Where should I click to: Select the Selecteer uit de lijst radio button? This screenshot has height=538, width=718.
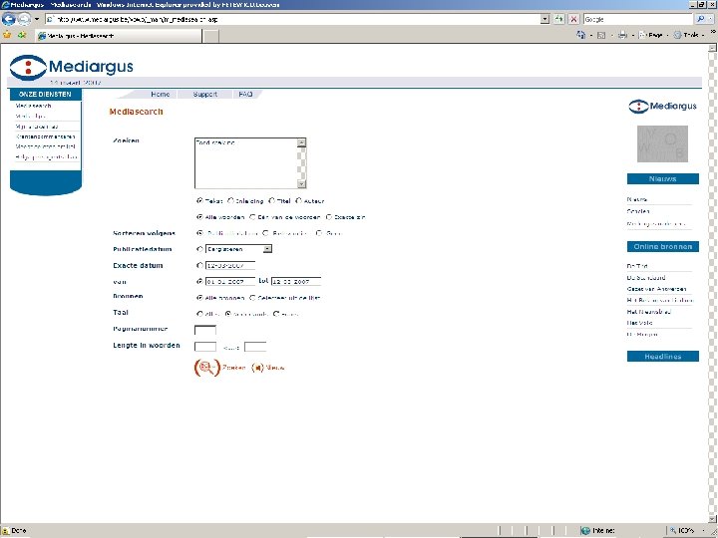pos(252,298)
